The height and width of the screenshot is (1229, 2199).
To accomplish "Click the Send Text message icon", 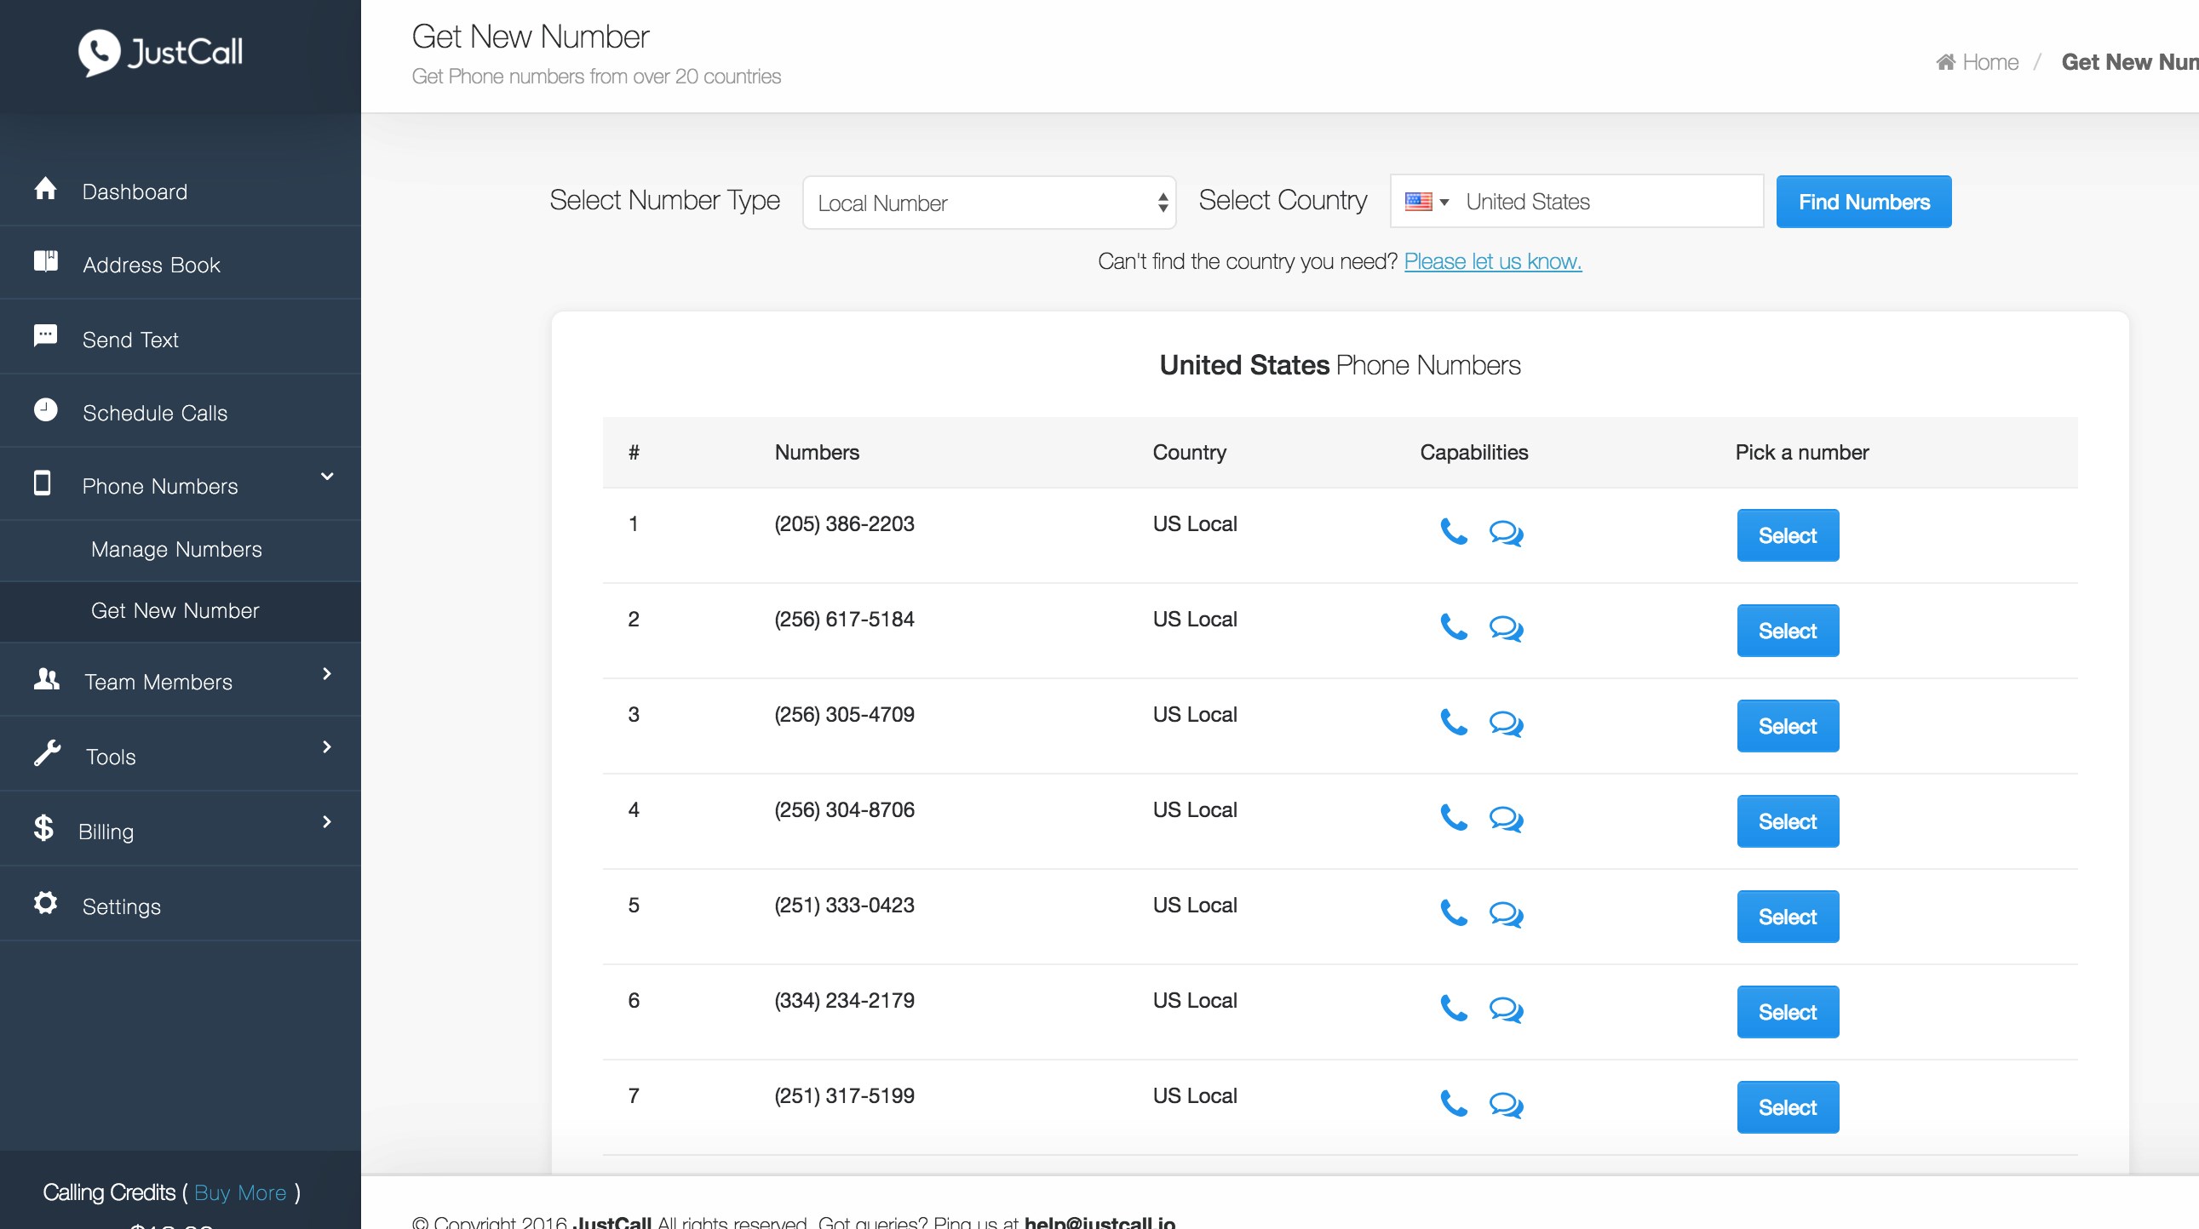I will pyautogui.click(x=45, y=335).
